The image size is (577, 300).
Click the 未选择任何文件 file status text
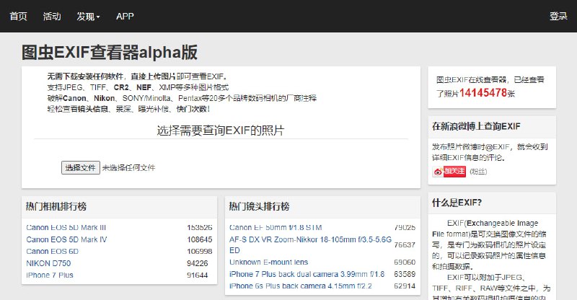tap(129, 168)
